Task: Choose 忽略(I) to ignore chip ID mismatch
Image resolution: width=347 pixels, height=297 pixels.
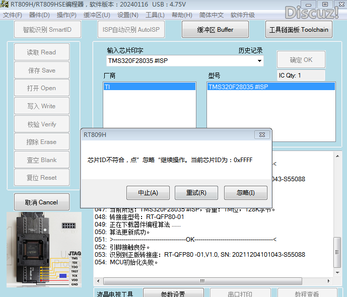Action: [x=245, y=193]
